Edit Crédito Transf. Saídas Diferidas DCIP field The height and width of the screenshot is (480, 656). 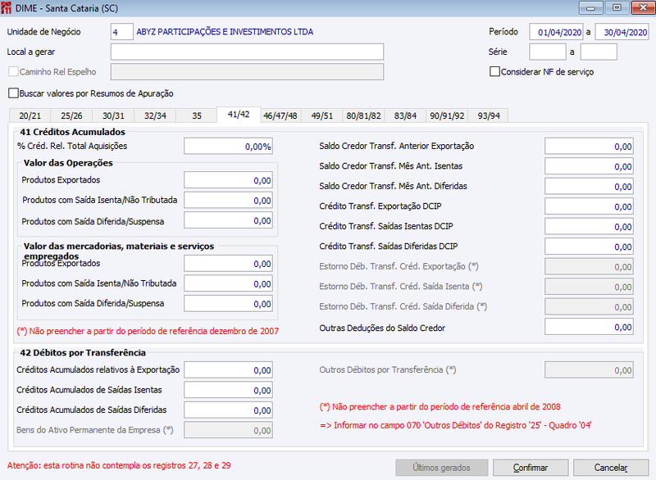[589, 247]
